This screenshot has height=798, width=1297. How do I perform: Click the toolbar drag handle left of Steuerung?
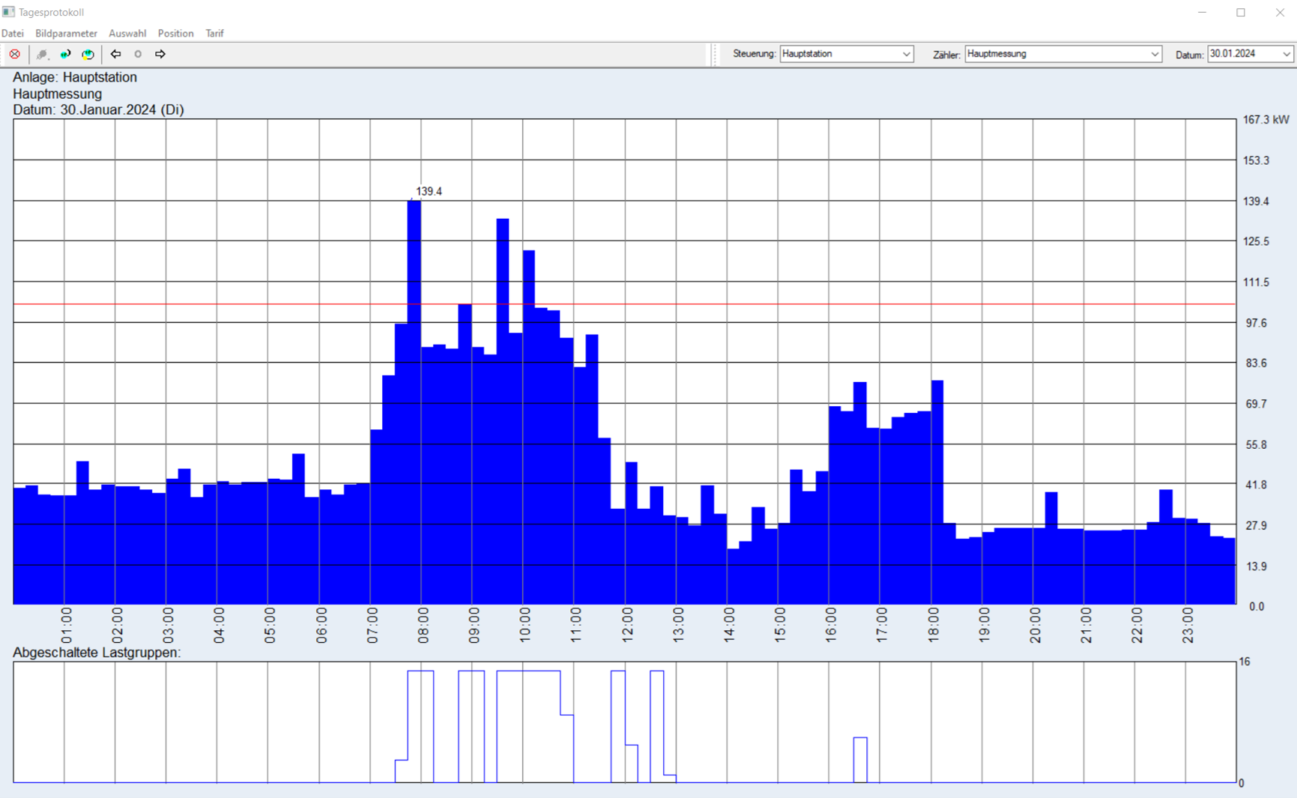point(716,54)
